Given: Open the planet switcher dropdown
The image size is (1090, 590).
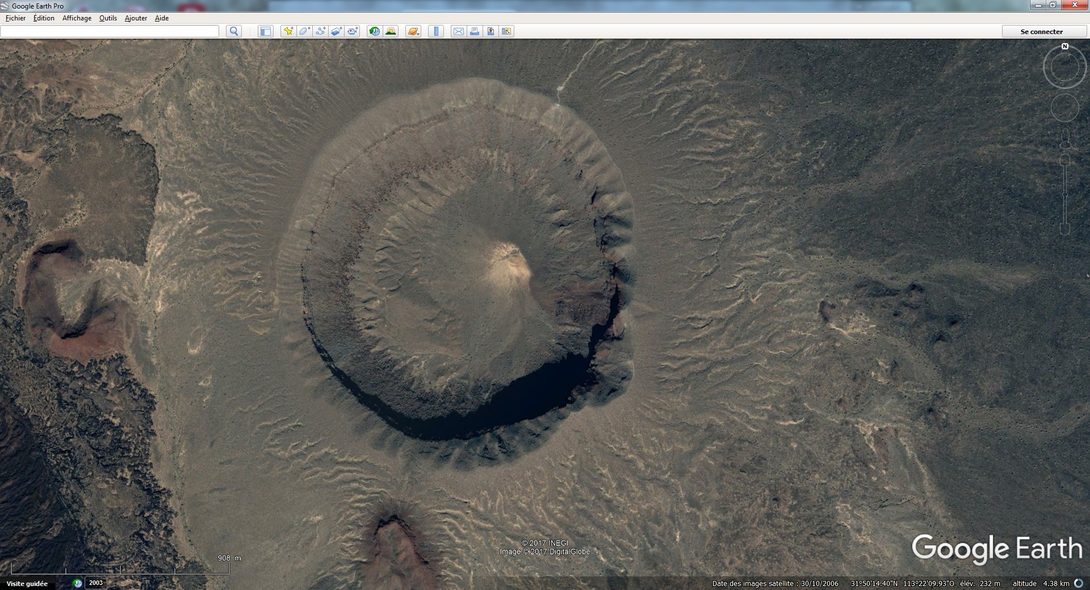Looking at the screenshot, I should click(413, 31).
